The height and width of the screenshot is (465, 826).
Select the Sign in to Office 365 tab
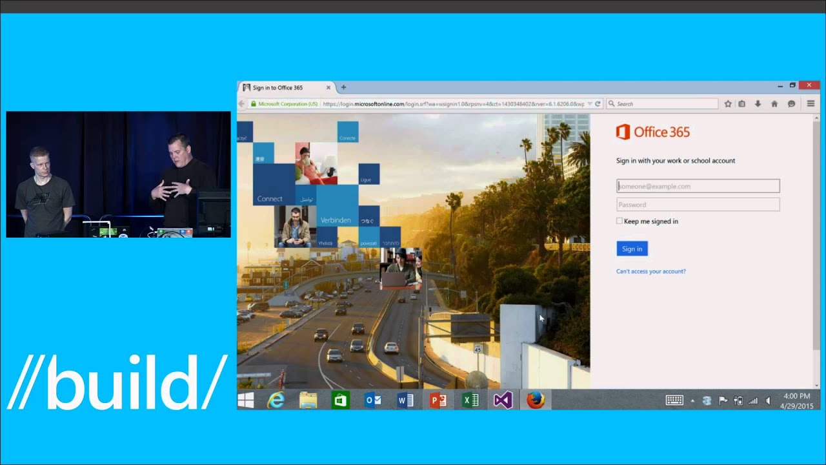click(x=287, y=87)
